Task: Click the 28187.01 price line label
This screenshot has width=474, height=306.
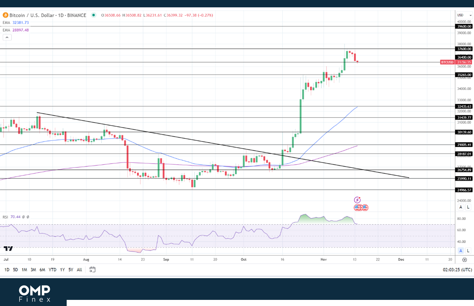Action: (x=464, y=154)
